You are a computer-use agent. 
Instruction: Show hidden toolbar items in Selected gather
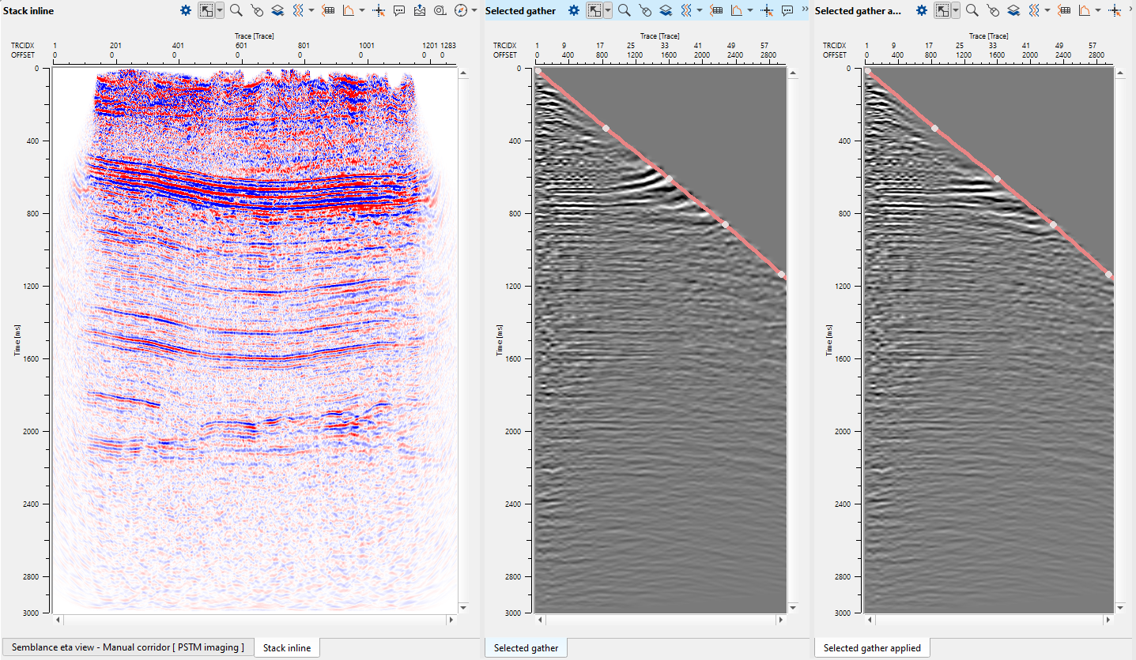[805, 9]
